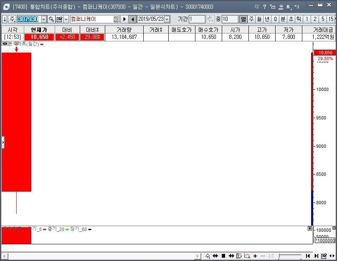Select the 5 interval tab
The height and width of the screenshot is (261, 337).
click(323, 19)
